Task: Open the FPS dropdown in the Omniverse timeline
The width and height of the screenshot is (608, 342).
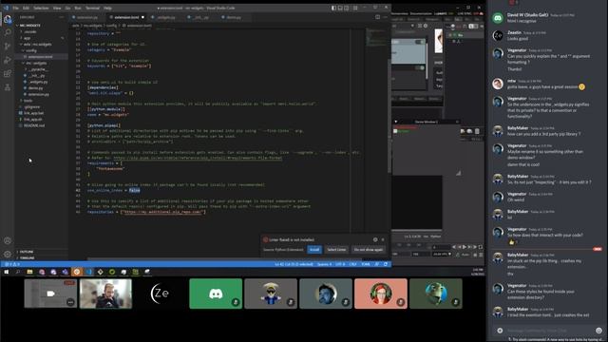Action: 442,255
